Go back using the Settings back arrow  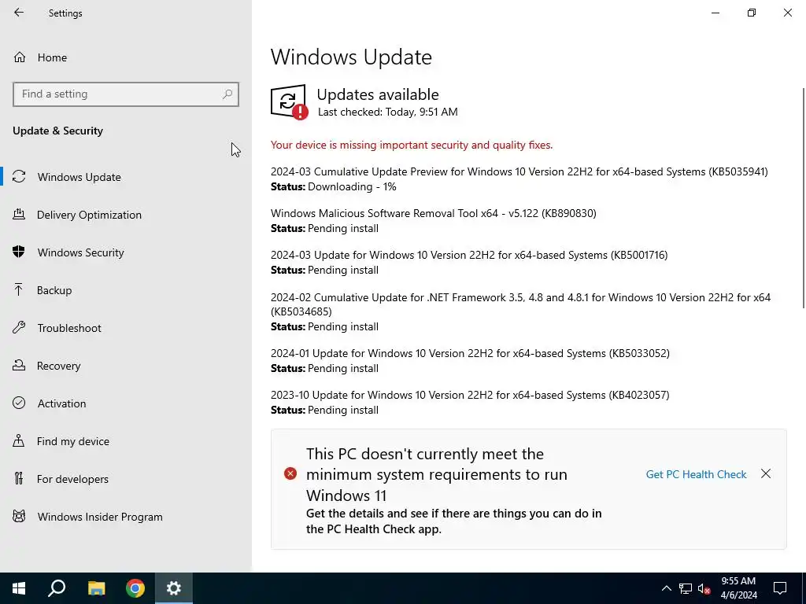click(19, 13)
